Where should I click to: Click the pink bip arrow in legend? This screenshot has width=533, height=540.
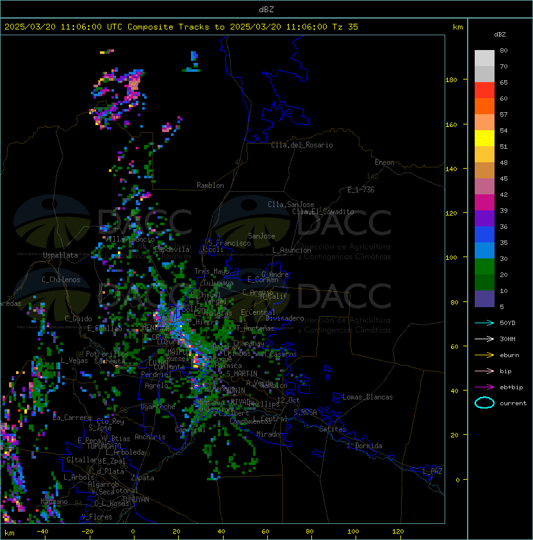(x=484, y=371)
